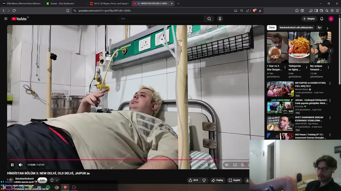The image size is (341, 191).
Task: Select the Tümü filter chip
Action: [x=271, y=28]
